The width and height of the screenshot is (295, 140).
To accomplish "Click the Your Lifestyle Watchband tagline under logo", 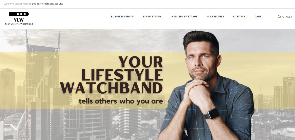I will (x=19, y=24).
